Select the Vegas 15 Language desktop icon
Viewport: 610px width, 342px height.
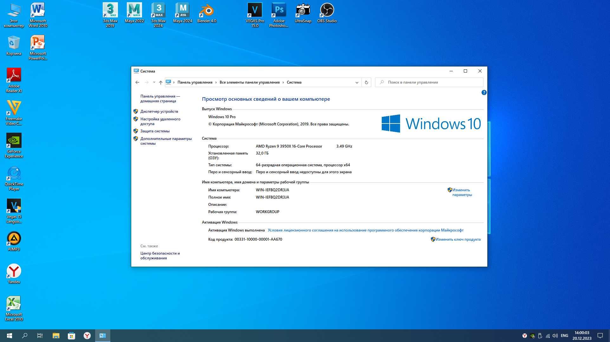click(14, 211)
